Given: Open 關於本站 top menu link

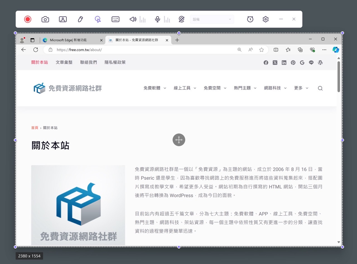Looking at the screenshot, I should [x=40, y=62].
